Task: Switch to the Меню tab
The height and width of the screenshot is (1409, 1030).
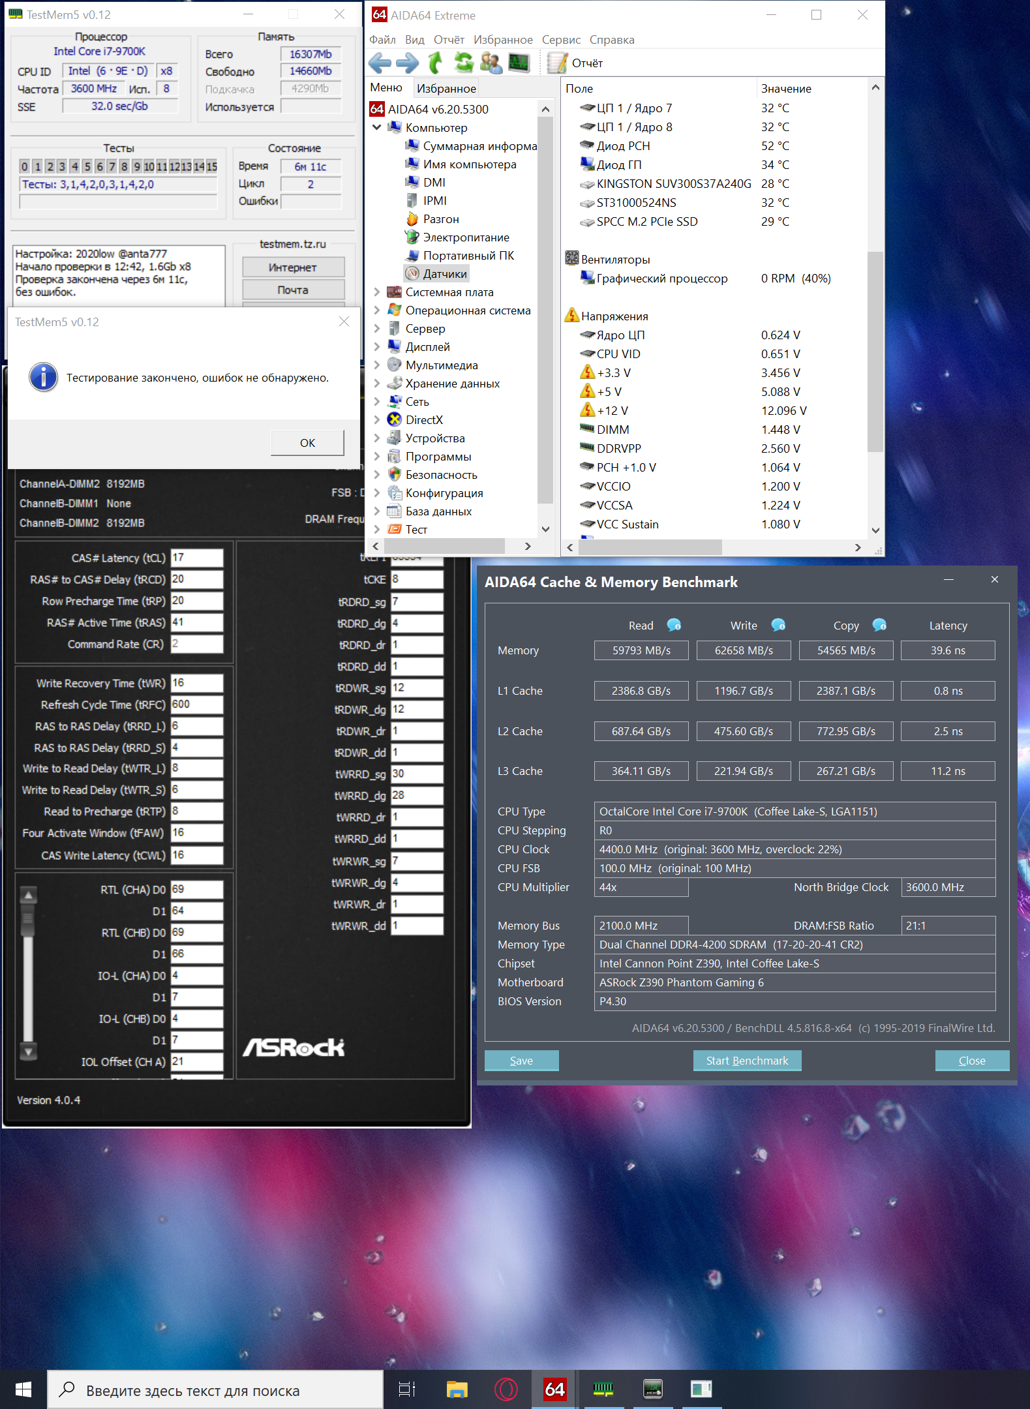Action: (x=386, y=87)
